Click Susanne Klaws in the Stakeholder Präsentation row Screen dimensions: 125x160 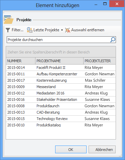(97, 99)
